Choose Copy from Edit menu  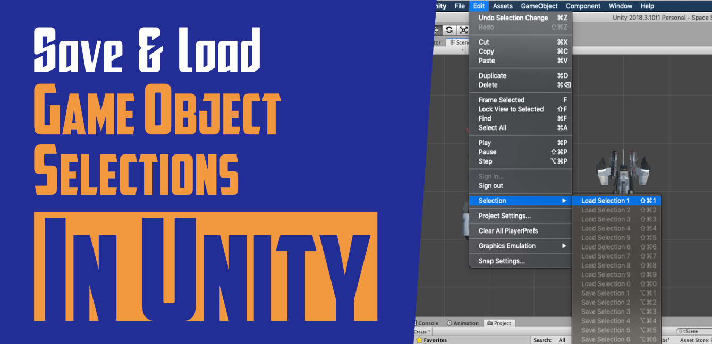pos(520,51)
